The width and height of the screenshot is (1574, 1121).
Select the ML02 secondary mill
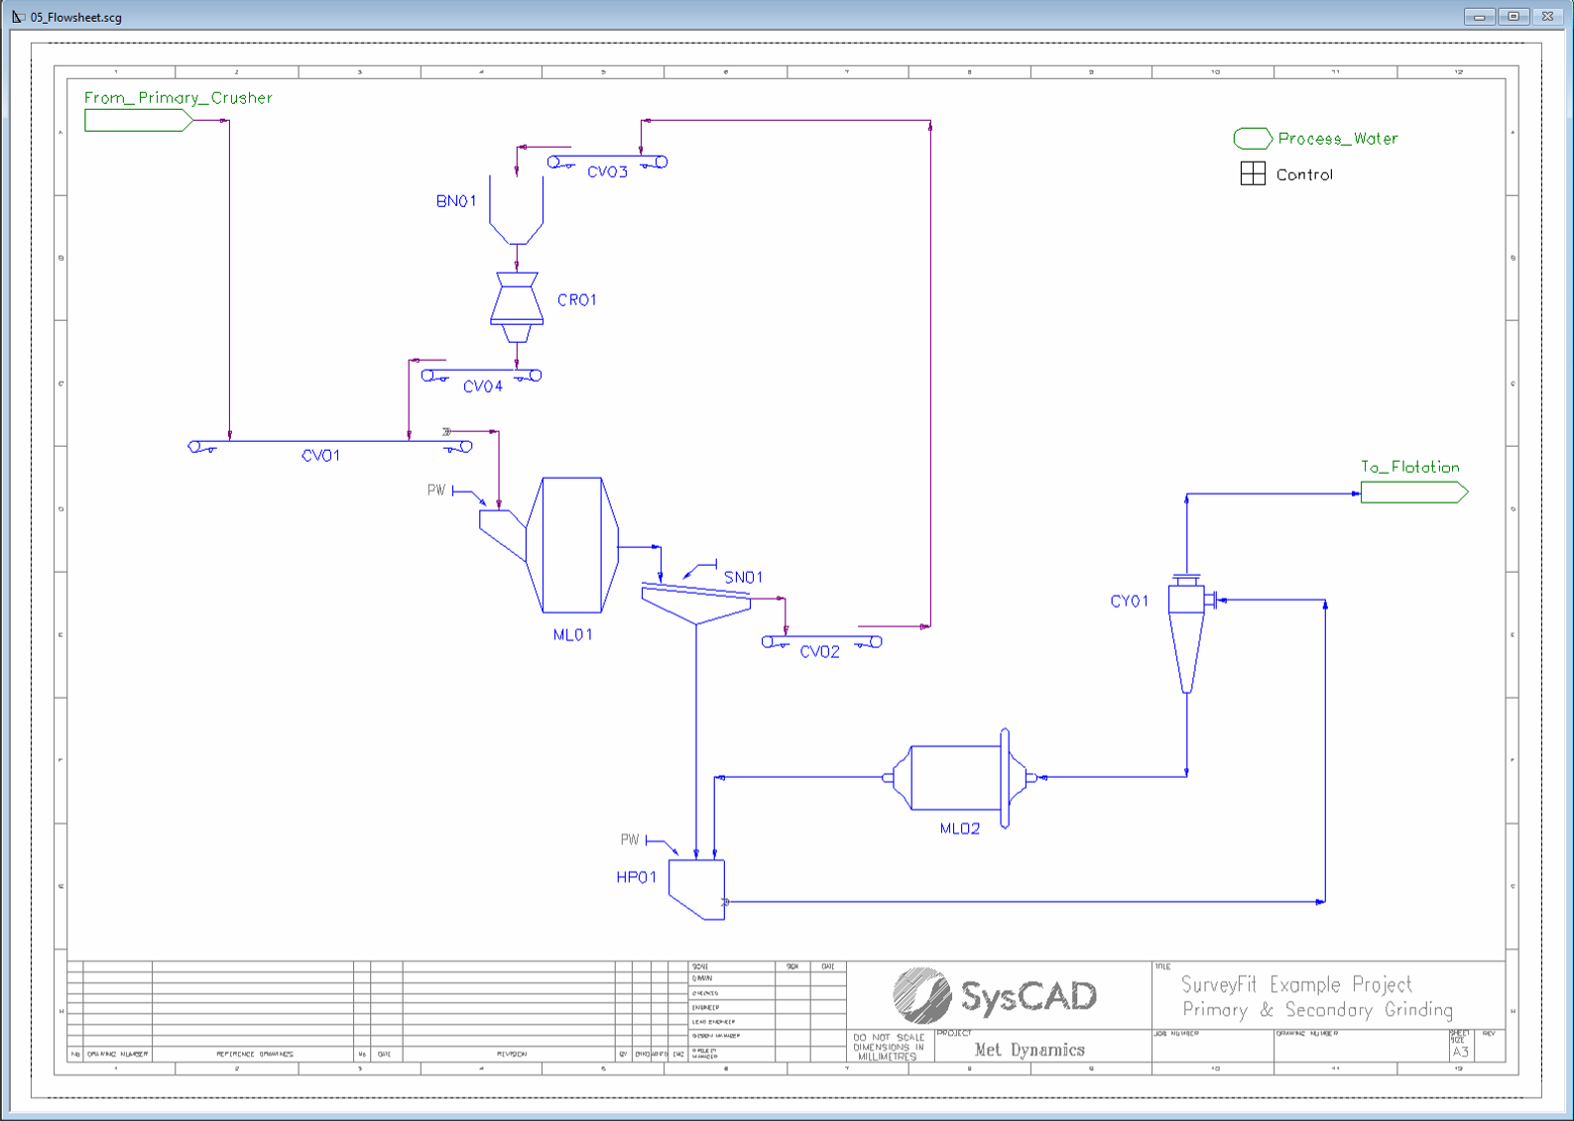click(957, 778)
